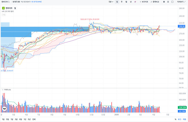188x122 pixels.
Task: Toggle the 로그 log scale
Action: [179, 119]
